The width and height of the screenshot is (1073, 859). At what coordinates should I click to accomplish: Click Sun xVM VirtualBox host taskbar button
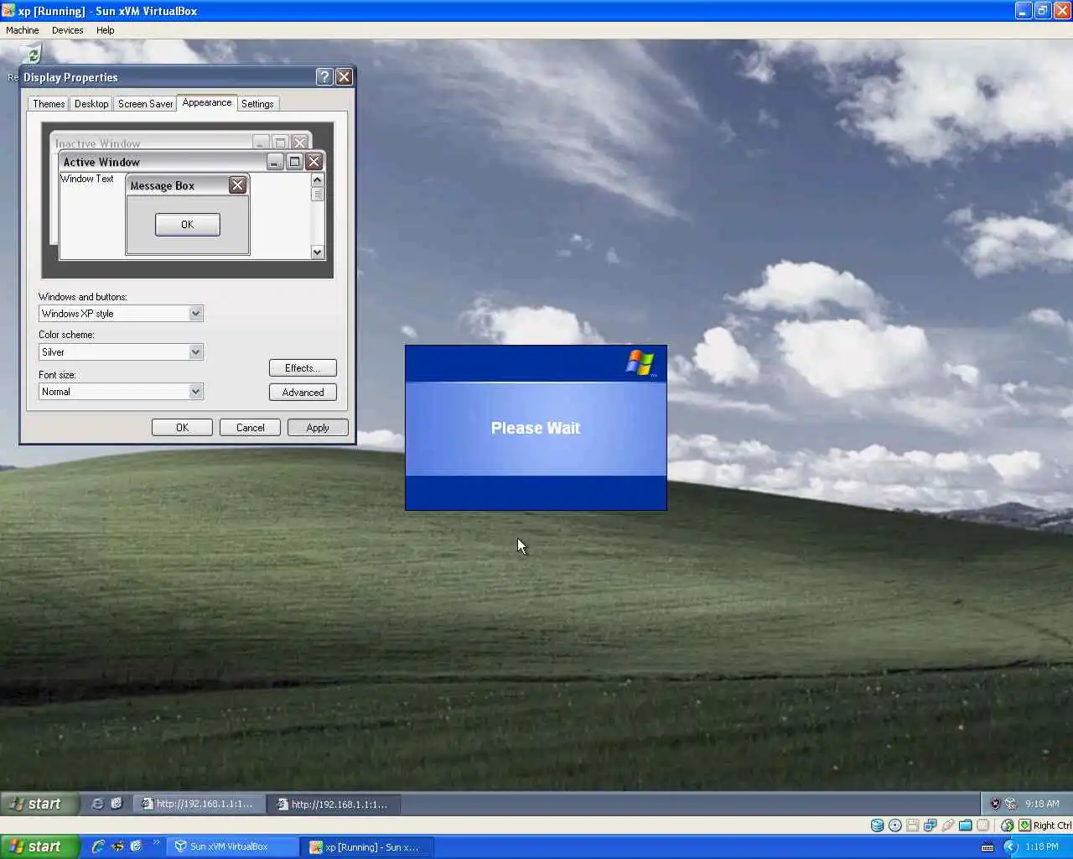coord(232,847)
